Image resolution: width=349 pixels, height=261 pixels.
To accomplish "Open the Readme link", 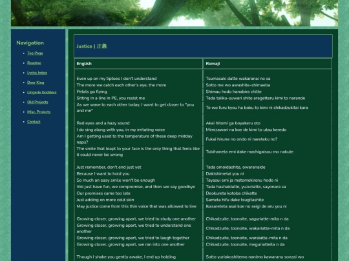I will pyautogui.click(x=34, y=63).
